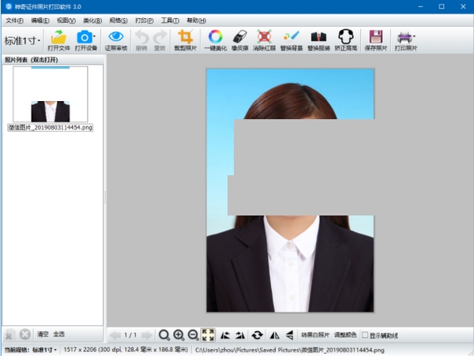Click the 替换服装 replace clothing icon
474x356 pixels.
pyautogui.click(x=318, y=37)
